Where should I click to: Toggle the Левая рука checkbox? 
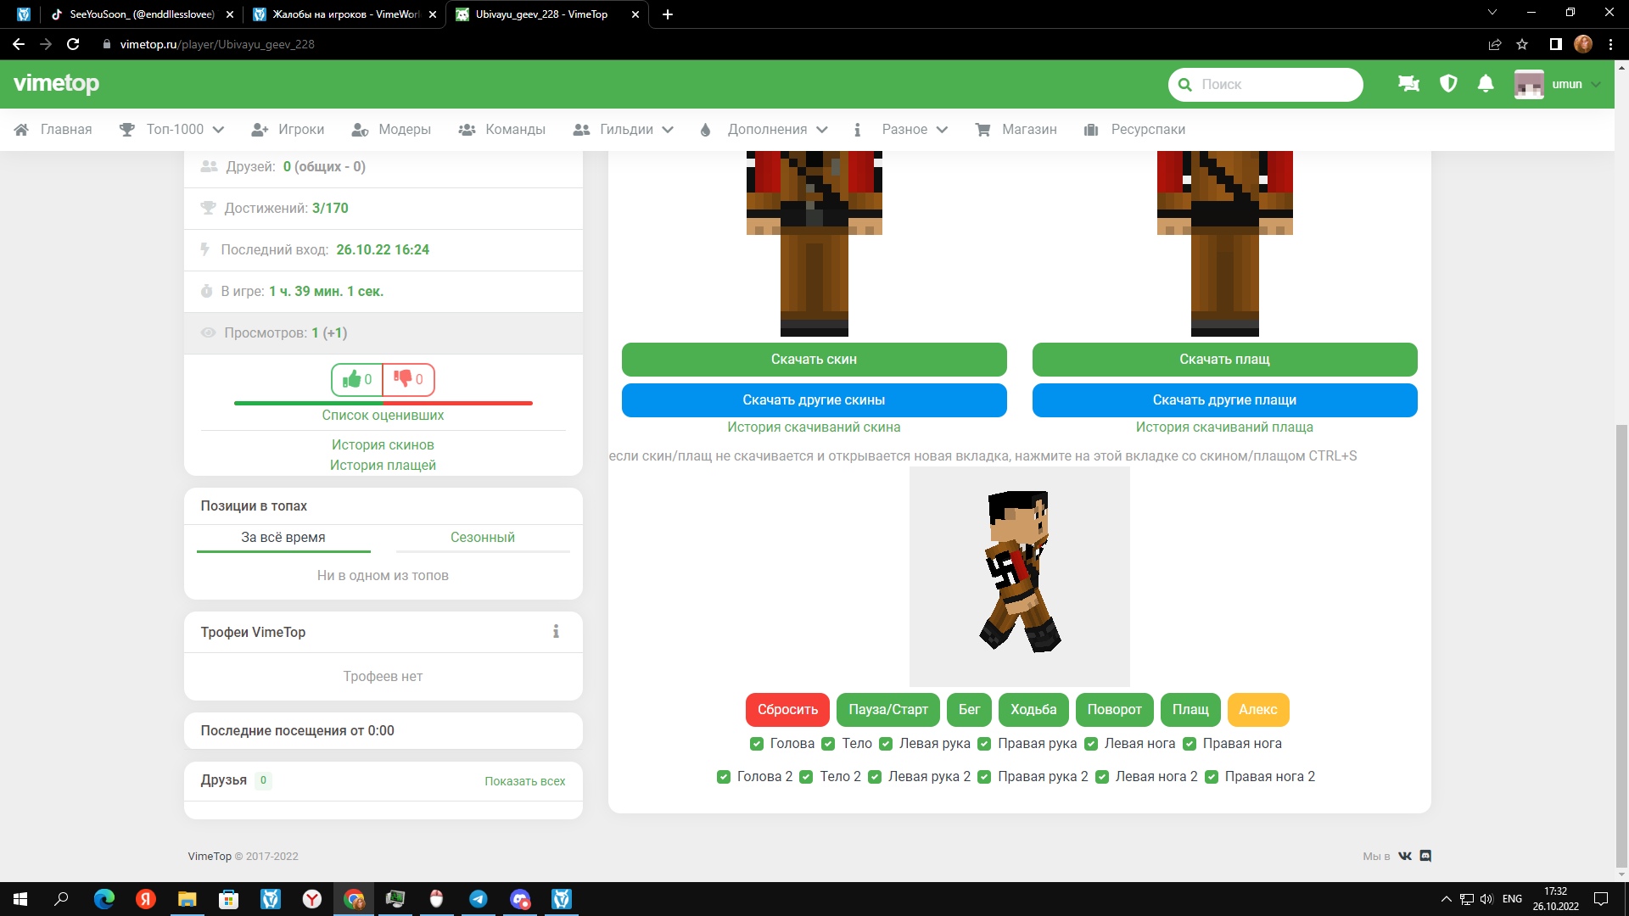pos(886,744)
